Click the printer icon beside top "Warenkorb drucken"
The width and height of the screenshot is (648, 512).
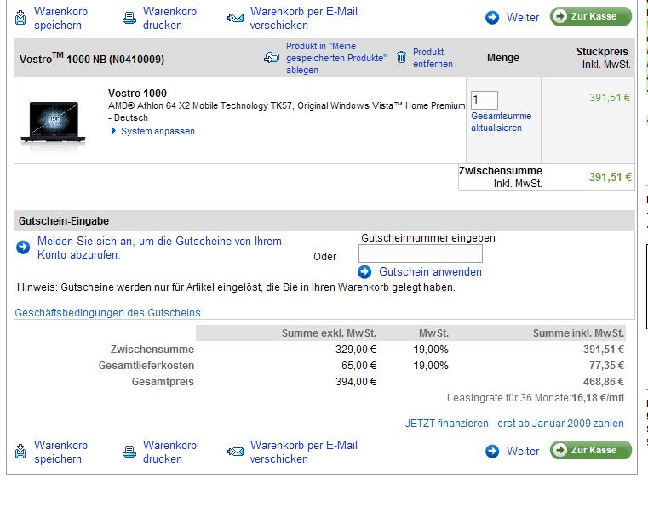click(129, 18)
